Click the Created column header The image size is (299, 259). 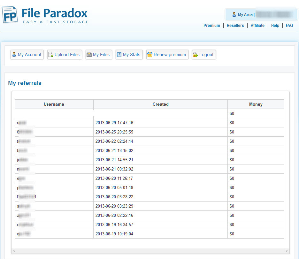[x=160, y=104]
